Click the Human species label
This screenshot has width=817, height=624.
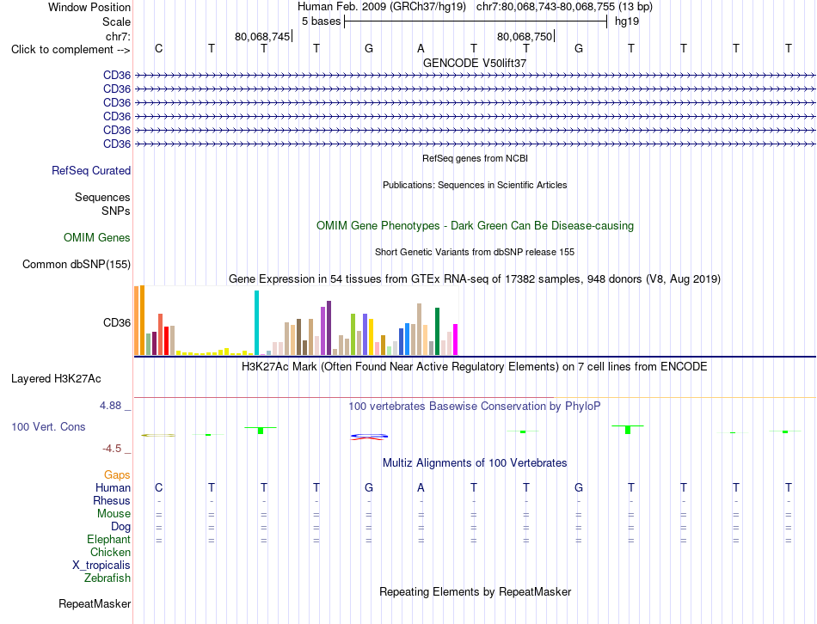point(113,487)
